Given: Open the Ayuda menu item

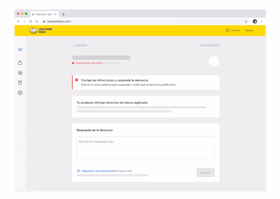Looking at the screenshot, I should click(249, 30).
